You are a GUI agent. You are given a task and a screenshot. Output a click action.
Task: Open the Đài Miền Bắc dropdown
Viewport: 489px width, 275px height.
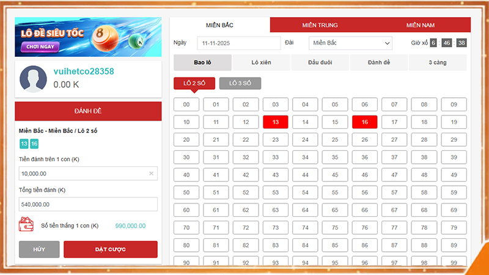point(350,43)
